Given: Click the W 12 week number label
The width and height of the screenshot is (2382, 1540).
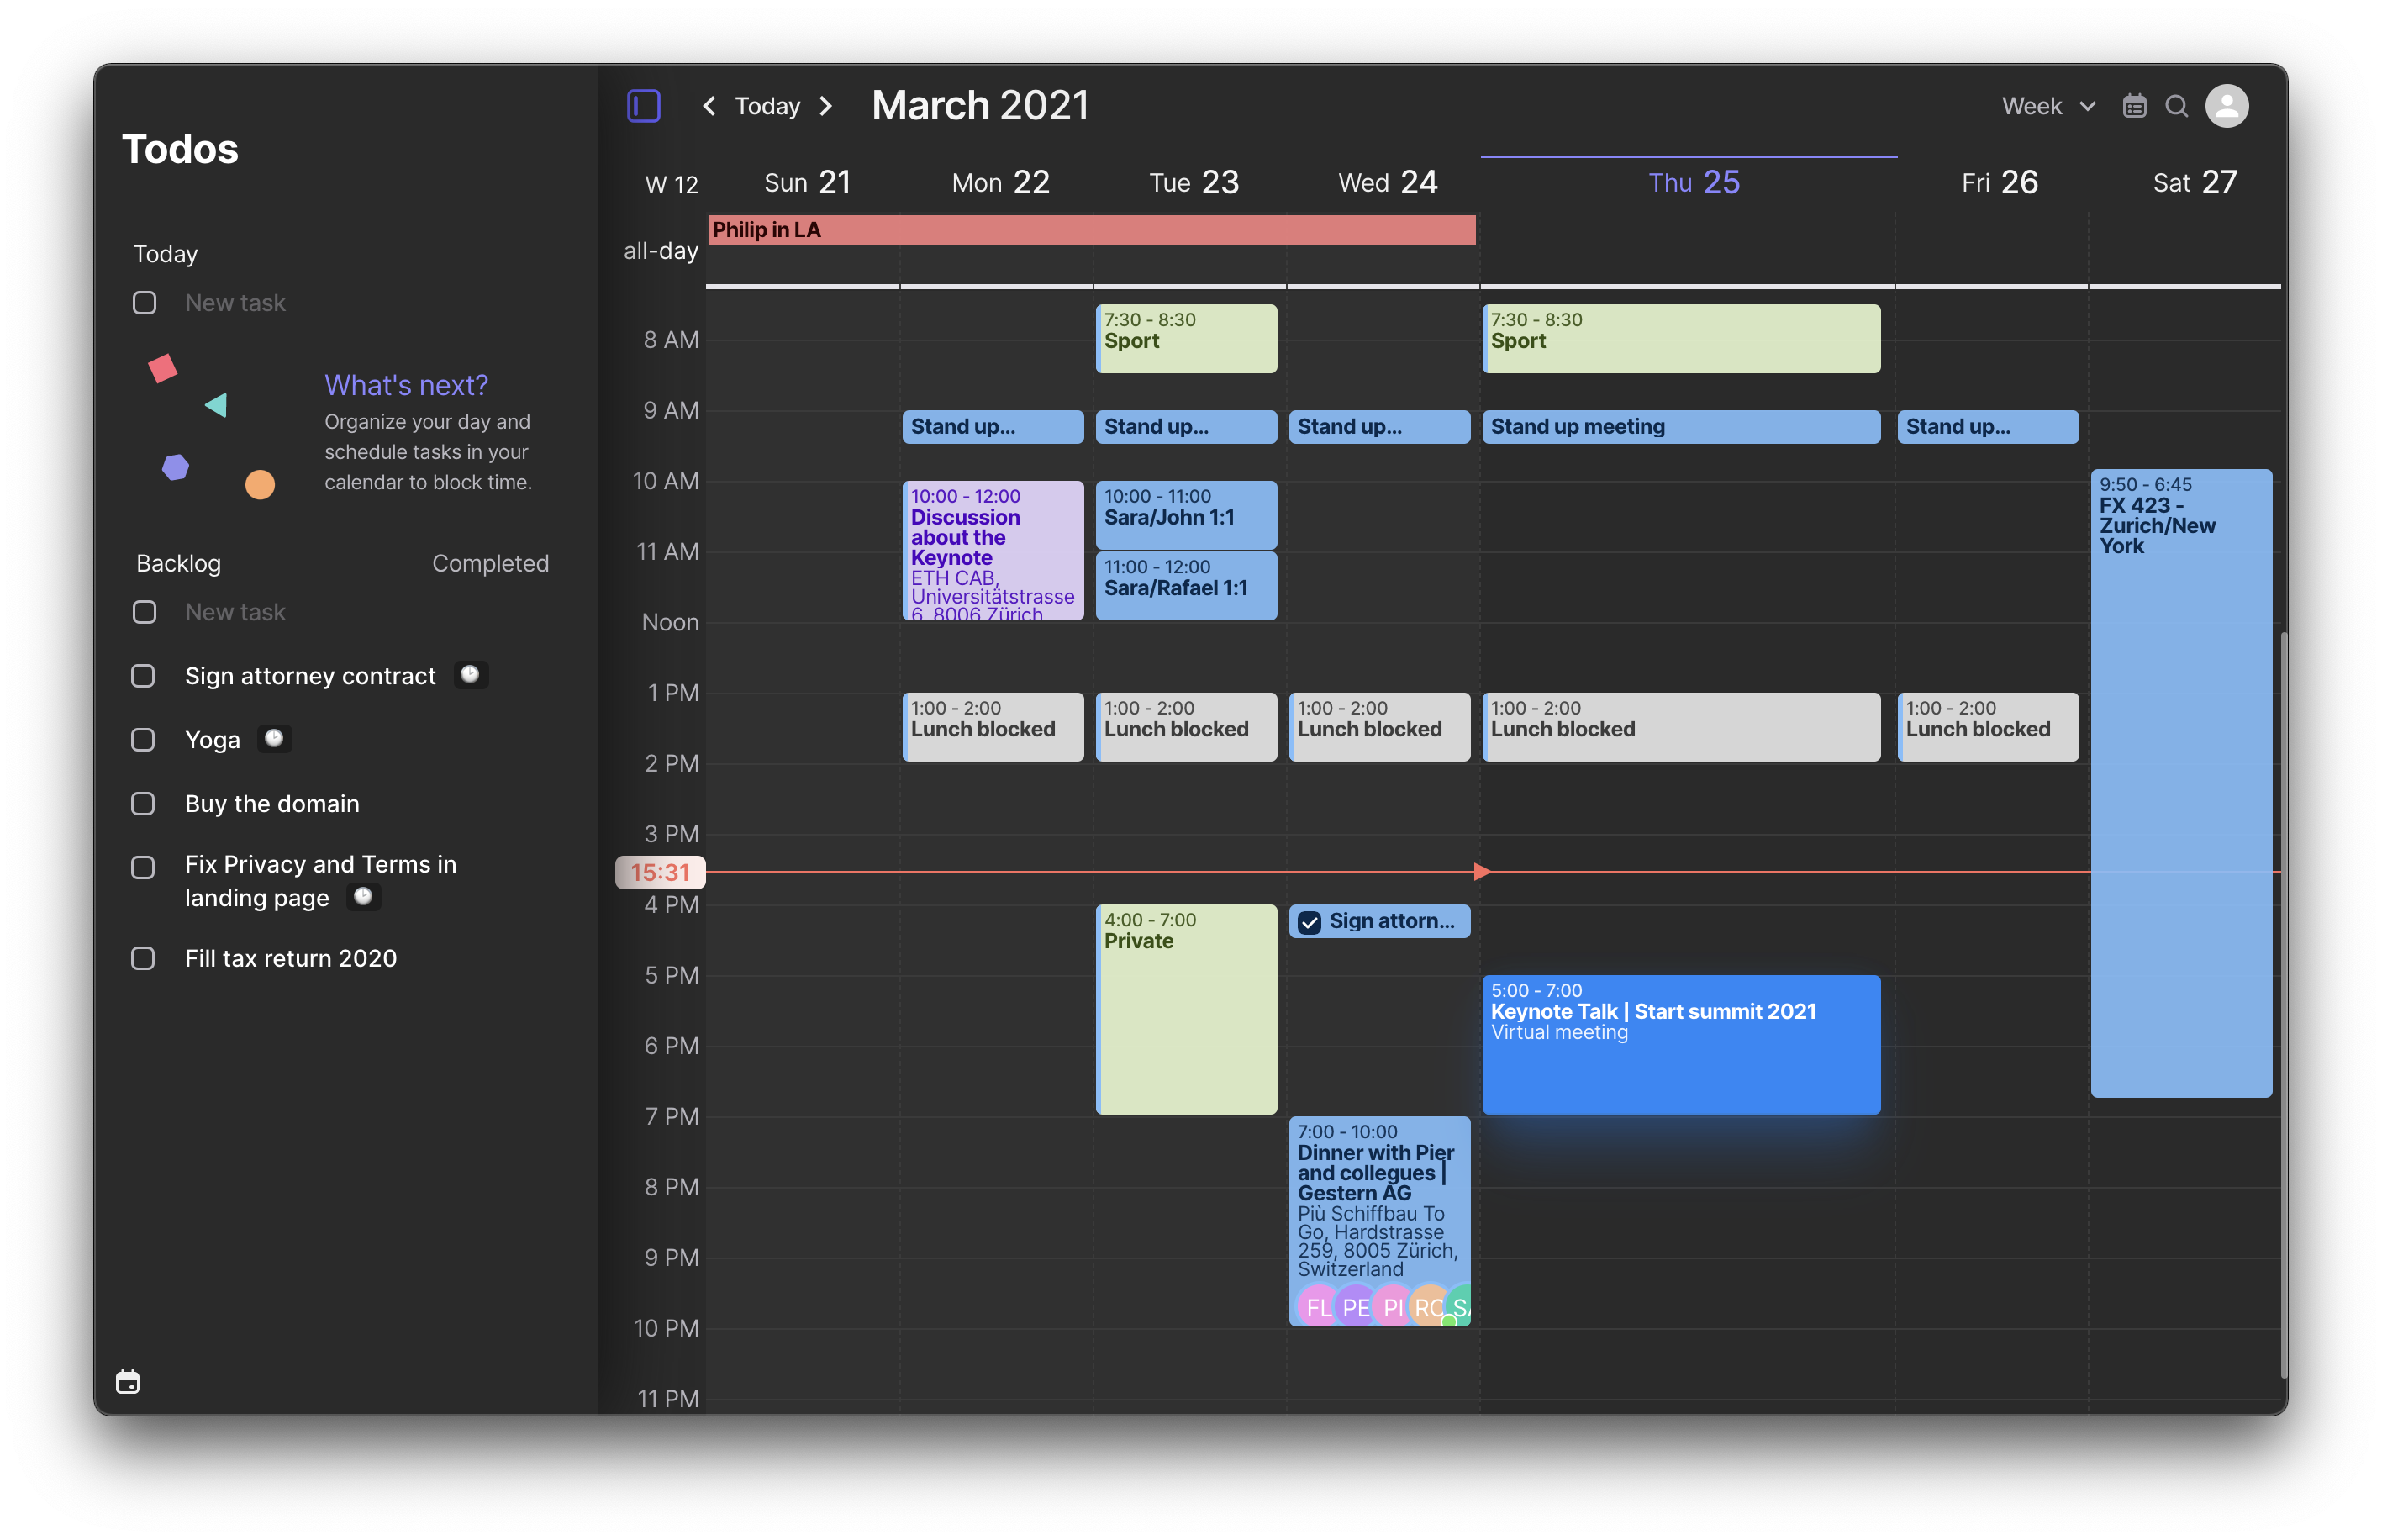Looking at the screenshot, I should [x=672, y=184].
